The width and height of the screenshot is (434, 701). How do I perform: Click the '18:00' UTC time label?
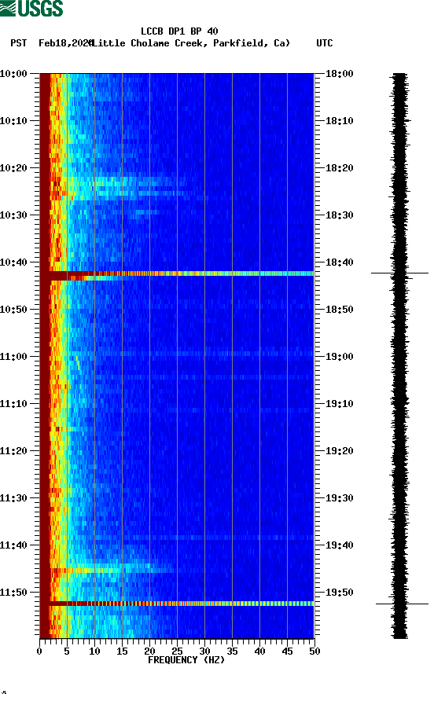pyautogui.click(x=340, y=73)
